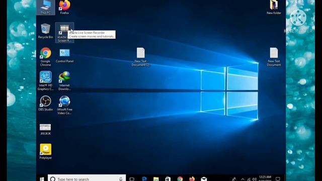Screen dimensions: 322x181
Task: Select the New Text Document (2) file
Action: pyautogui.click(x=141, y=57)
